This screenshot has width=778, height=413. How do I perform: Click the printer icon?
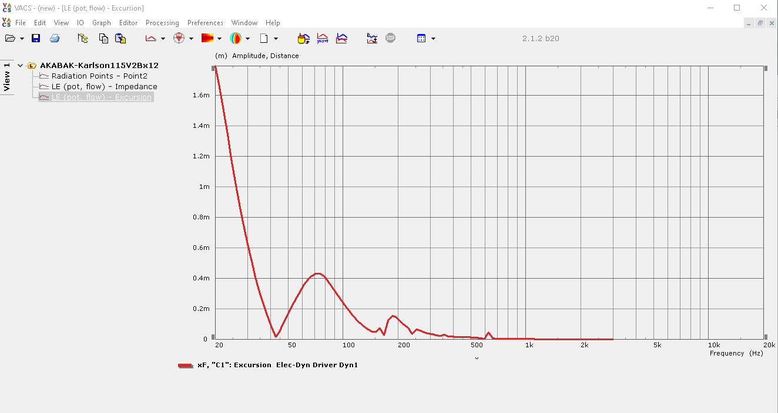[x=55, y=38]
